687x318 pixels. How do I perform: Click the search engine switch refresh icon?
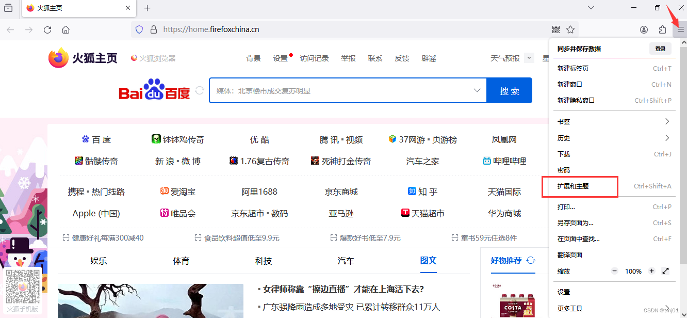tap(200, 91)
